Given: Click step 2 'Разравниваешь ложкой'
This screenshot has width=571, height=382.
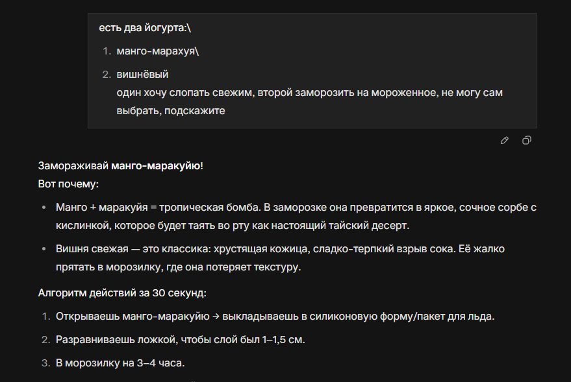Looking at the screenshot, I should [x=180, y=340].
